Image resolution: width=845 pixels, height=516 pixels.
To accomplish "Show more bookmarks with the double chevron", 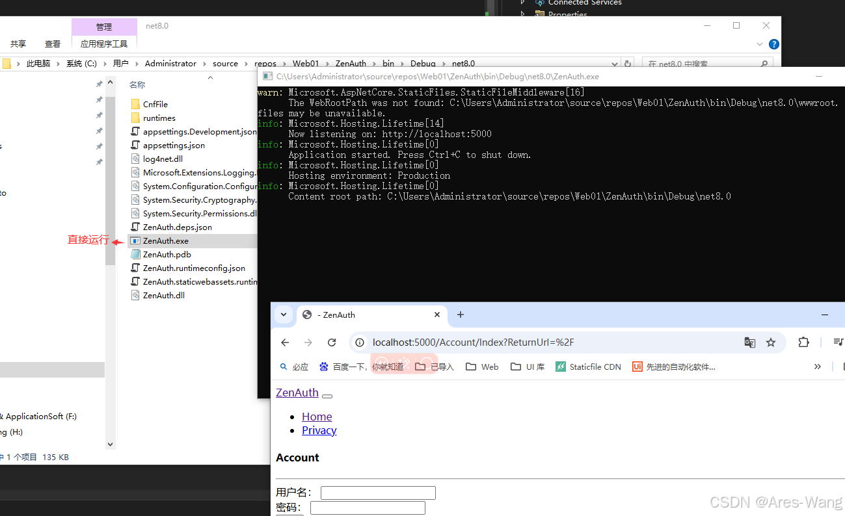I will 818,367.
